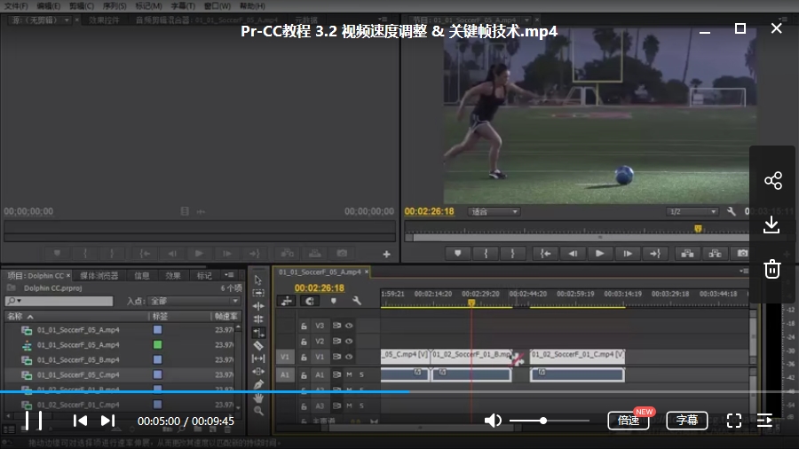This screenshot has width=799, height=449.
Task: Toggle lock on V2 track
Action: click(304, 342)
